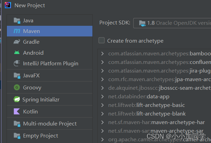The image size is (211, 143).
Task: Click the Spring Initializr leaf icon
Action: [17, 99]
